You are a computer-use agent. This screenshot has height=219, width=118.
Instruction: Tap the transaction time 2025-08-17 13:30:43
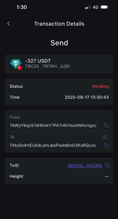[87, 97]
